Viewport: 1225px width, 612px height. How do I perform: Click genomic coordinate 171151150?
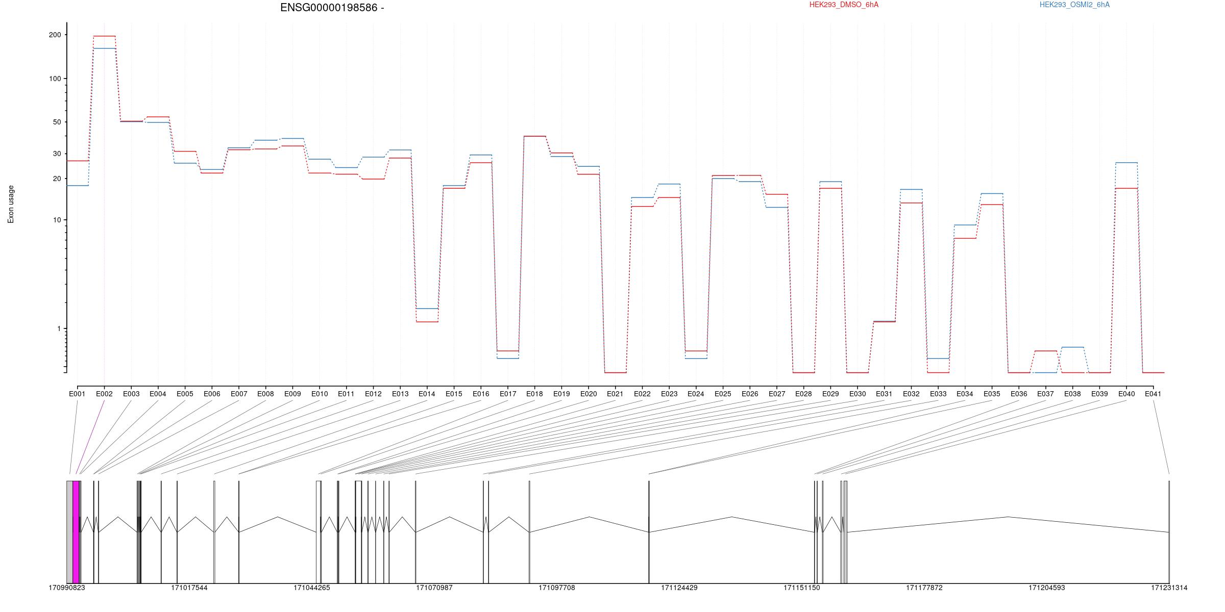click(802, 588)
